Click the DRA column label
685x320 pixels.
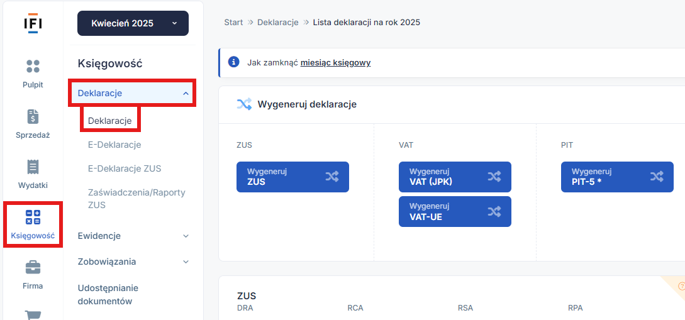[x=245, y=308]
